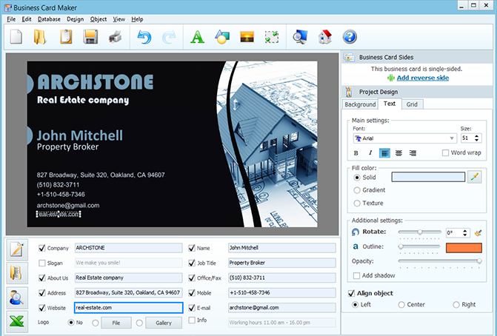Open the Database menu
This screenshot has height=336, width=497.
tap(49, 19)
